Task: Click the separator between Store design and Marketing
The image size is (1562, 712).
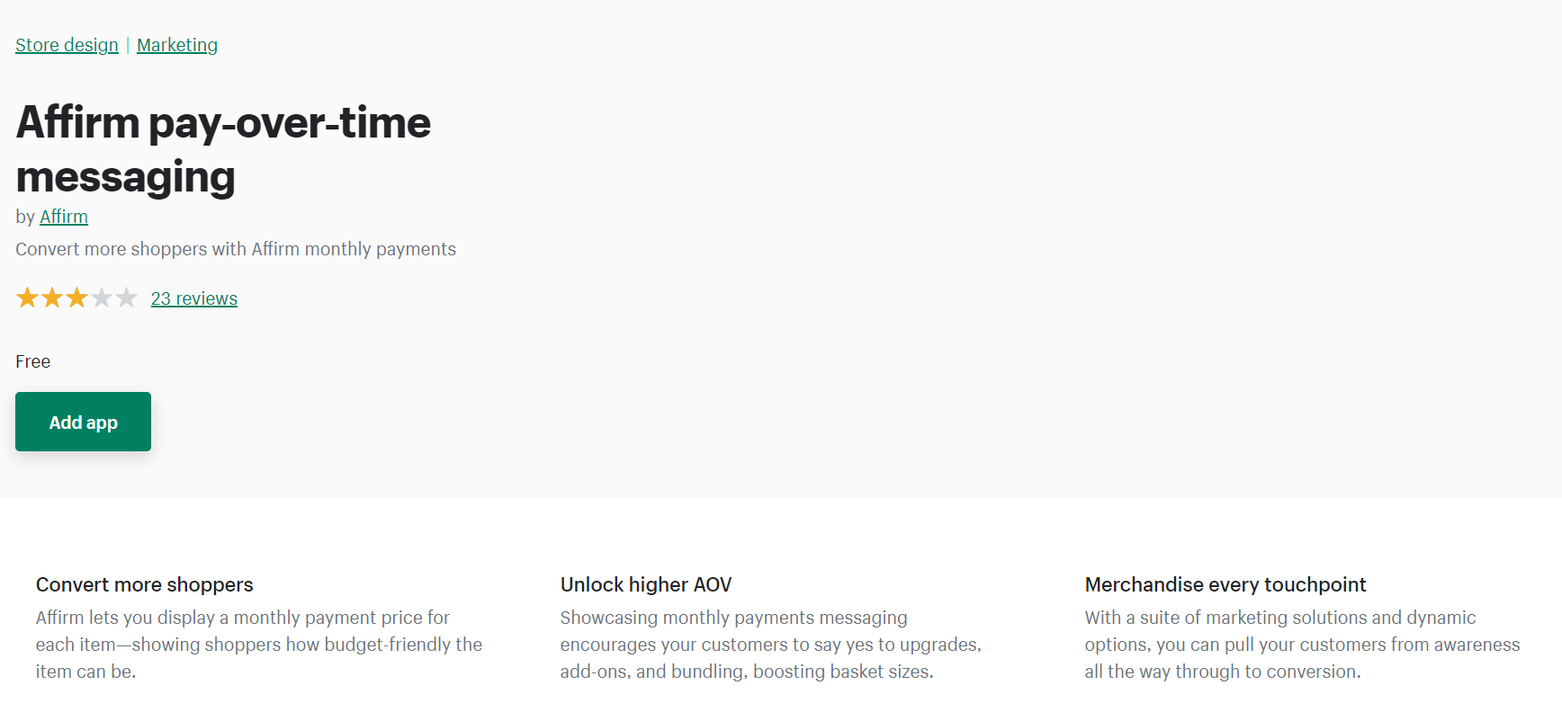Action: (x=128, y=45)
